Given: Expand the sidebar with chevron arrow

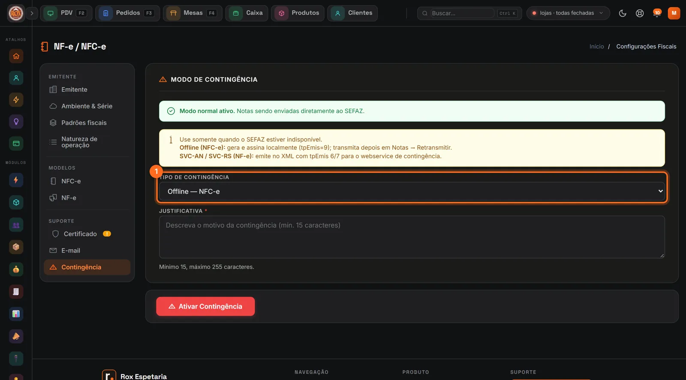Looking at the screenshot, I should coord(32,13).
